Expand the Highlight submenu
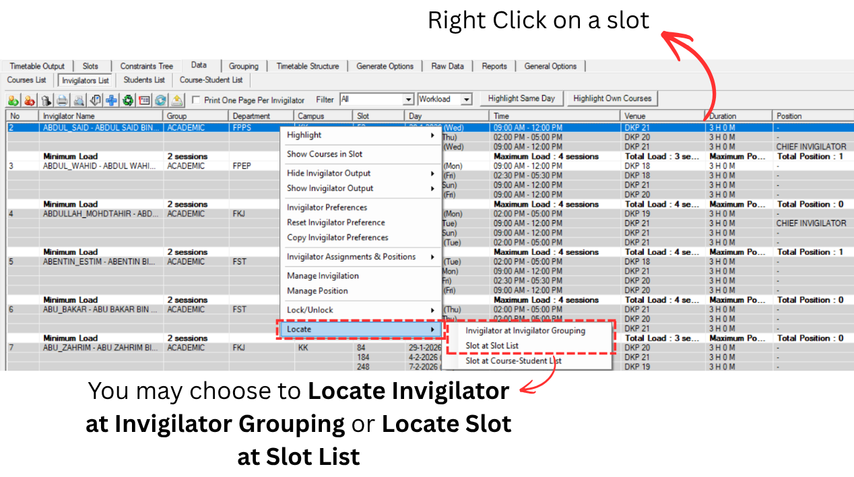This screenshot has width=854, height=477. pos(360,135)
